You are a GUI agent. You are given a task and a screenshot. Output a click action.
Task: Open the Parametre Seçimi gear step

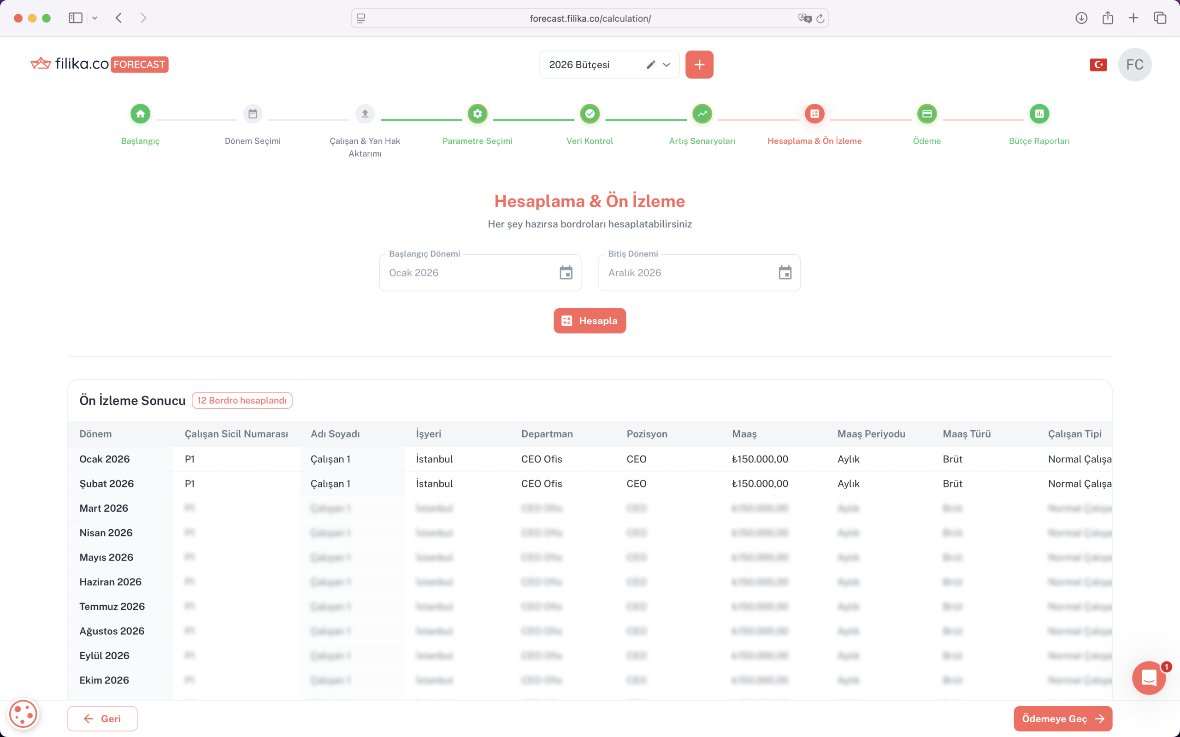point(478,114)
